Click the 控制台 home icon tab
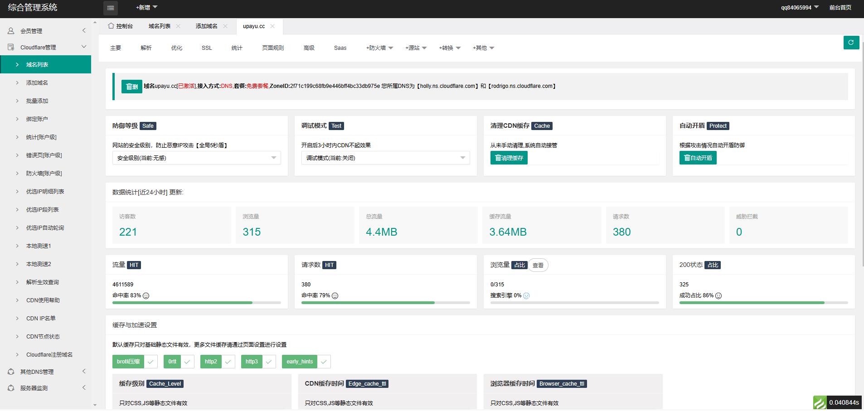 click(x=120, y=26)
